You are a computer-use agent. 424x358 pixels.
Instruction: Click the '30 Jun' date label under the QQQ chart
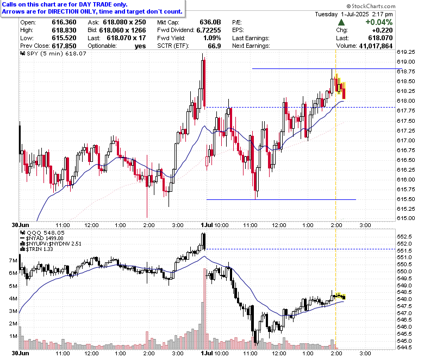20,353
